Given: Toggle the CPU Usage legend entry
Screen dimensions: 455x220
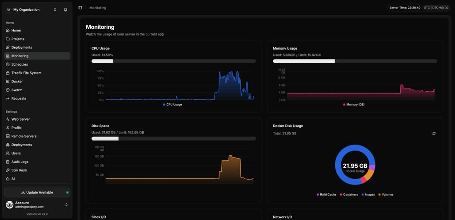Looking at the screenshot, I should tap(172, 105).
